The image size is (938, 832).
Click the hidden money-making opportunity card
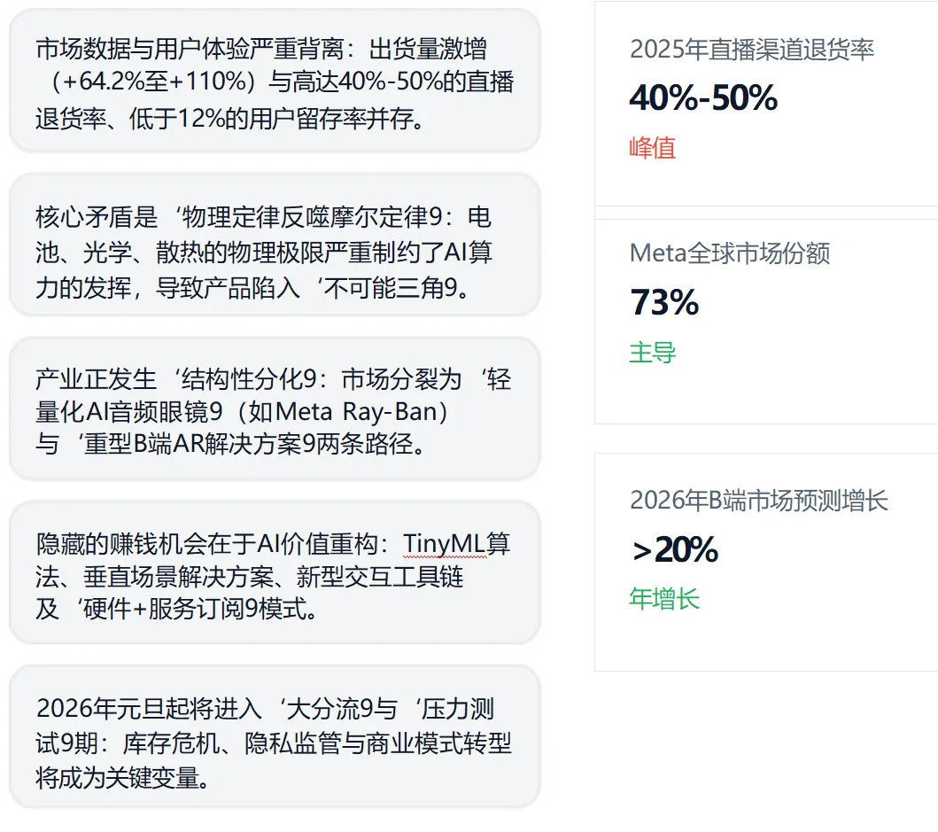275,573
